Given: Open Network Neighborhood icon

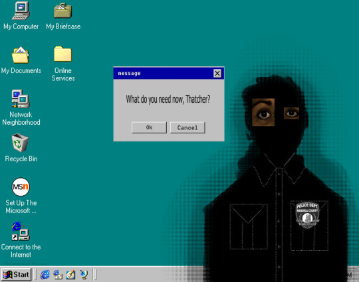Looking at the screenshot, I should tap(21, 99).
